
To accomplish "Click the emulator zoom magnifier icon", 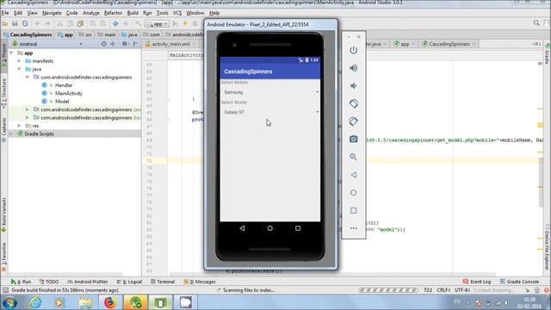I will click(x=354, y=157).
